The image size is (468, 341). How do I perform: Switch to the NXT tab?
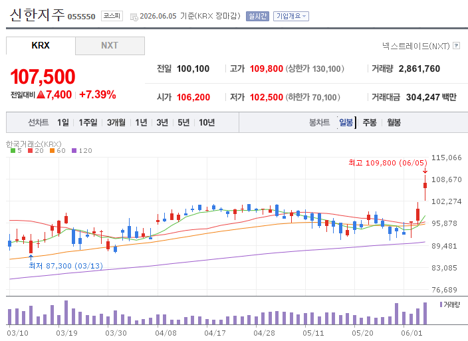pyautogui.click(x=110, y=46)
